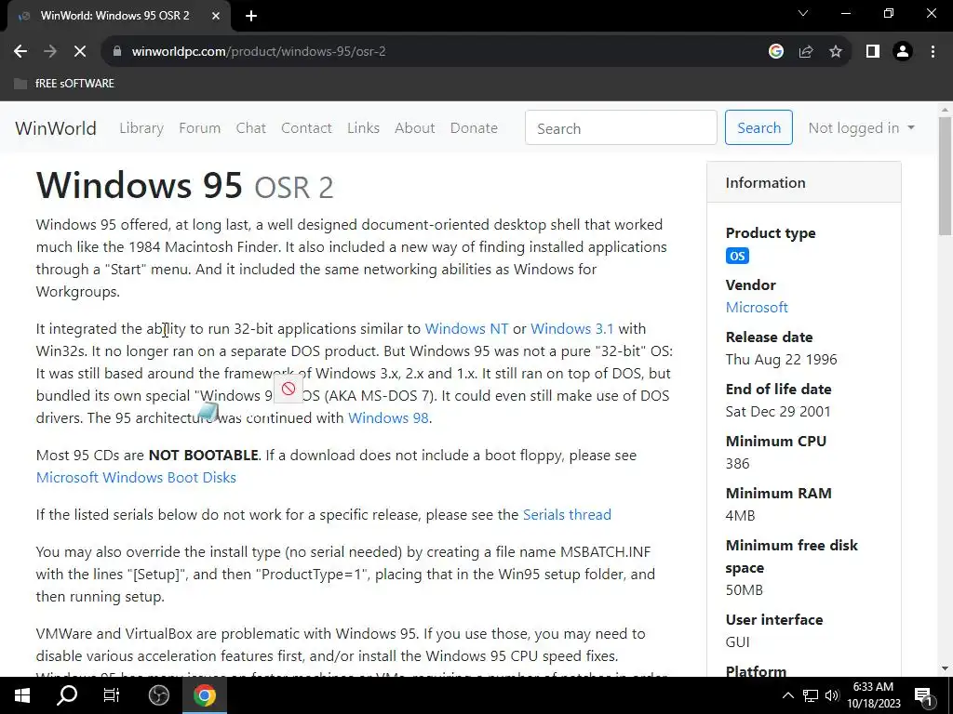Click the blue Search button

pyautogui.click(x=758, y=127)
